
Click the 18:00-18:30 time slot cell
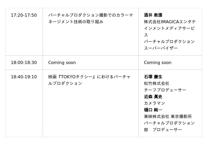click(x=24, y=63)
